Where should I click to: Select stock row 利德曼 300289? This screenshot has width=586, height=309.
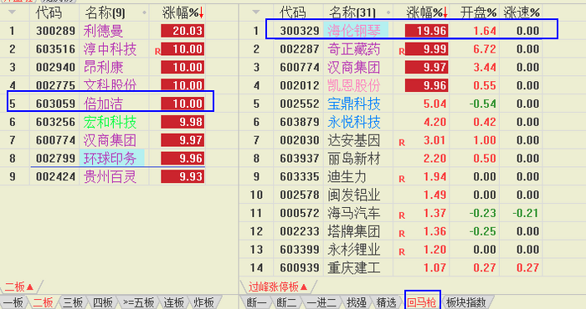click(102, 31)
